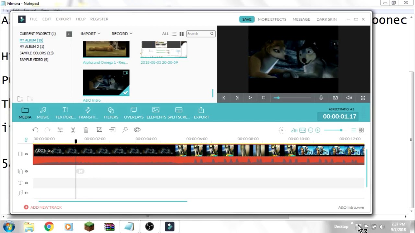Open the Message center

click(301, 19)
